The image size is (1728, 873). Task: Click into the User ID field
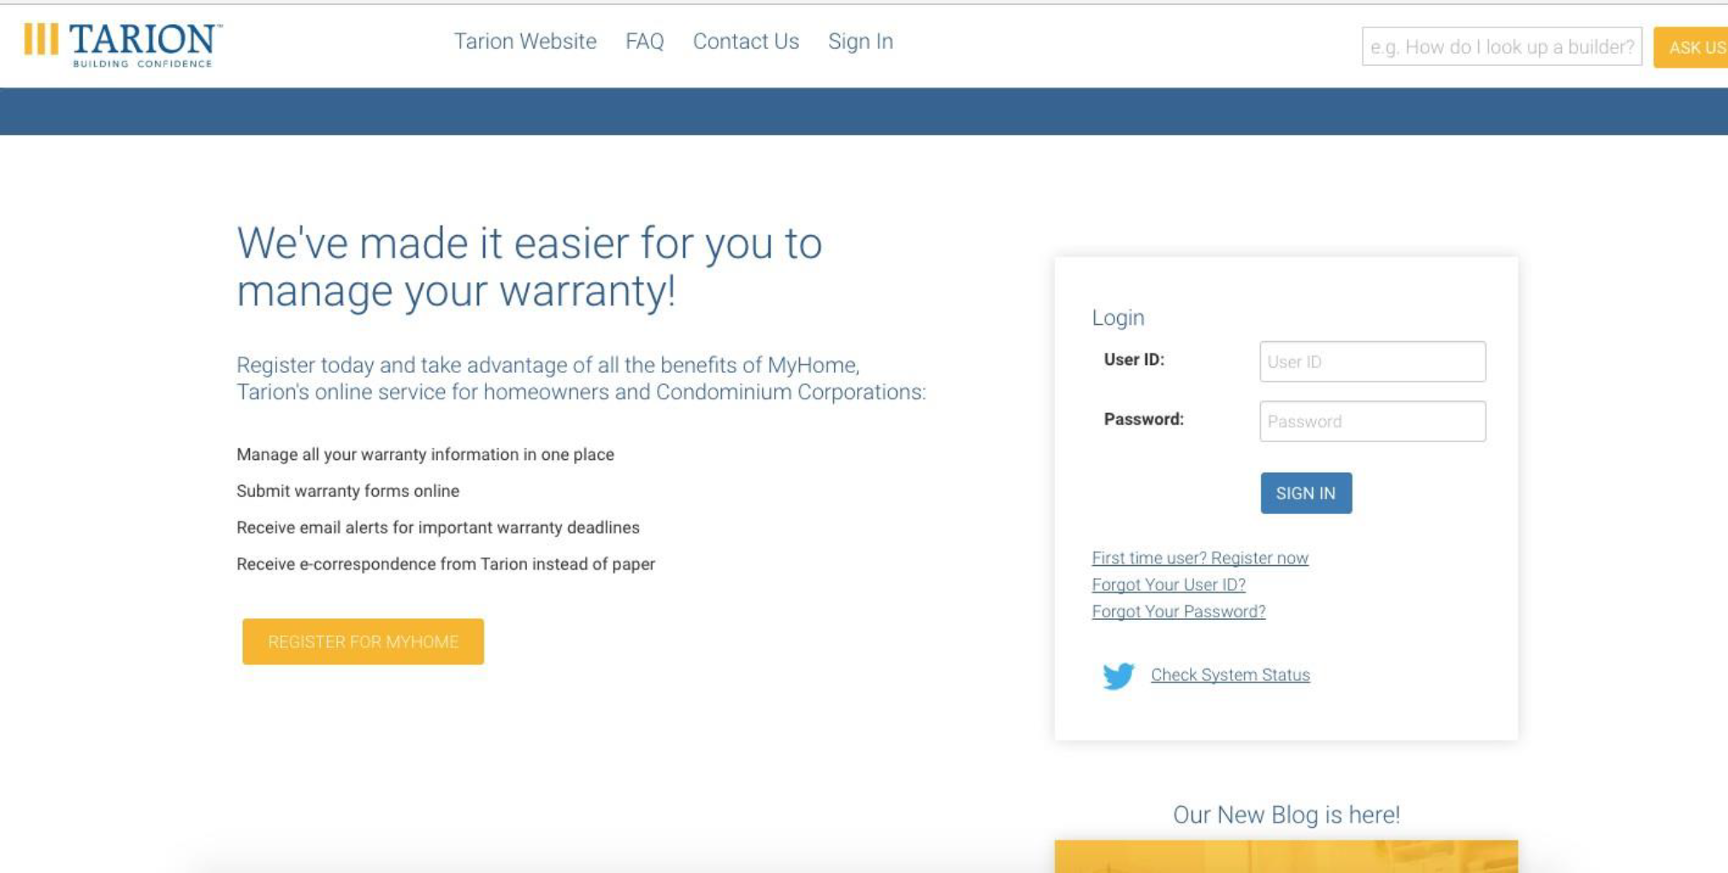1371,362
